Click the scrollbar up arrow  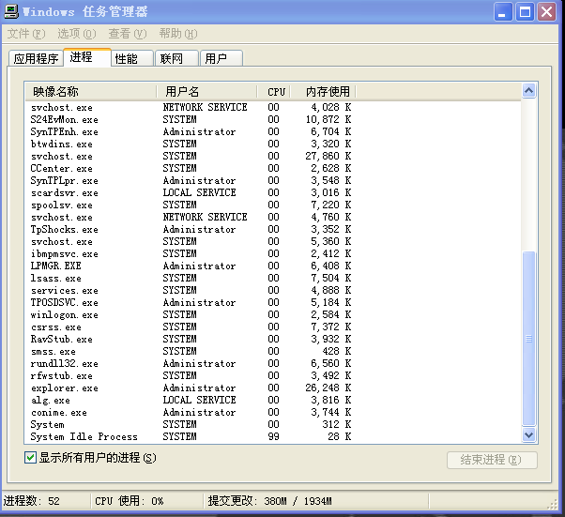(x=528, y=91)
